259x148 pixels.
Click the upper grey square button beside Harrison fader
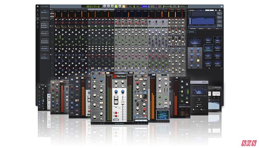(x=116, y=98)
